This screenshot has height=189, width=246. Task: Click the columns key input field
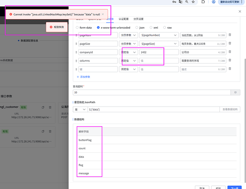coord(98,60)
